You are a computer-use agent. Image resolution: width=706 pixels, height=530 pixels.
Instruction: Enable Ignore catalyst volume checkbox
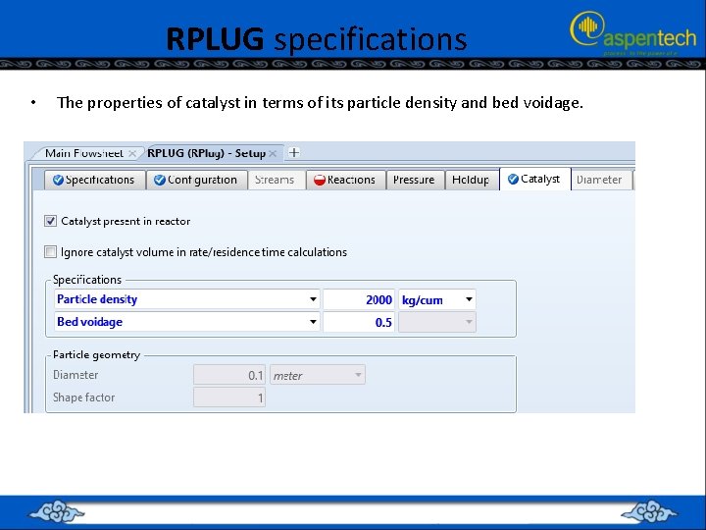click(50, 252)
